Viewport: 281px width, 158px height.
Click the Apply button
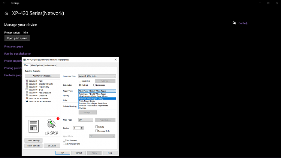point(94,153)
